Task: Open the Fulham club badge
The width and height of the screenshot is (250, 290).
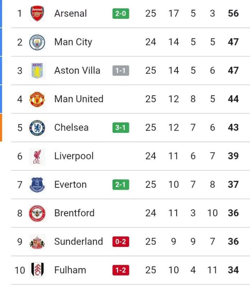Action: pos(36,270)
